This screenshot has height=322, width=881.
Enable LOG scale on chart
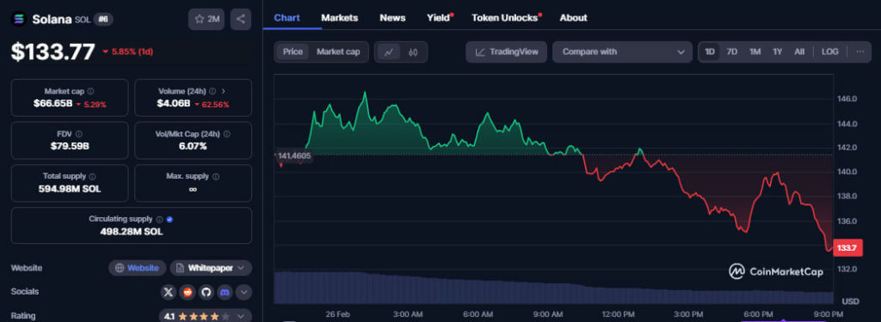829,52
